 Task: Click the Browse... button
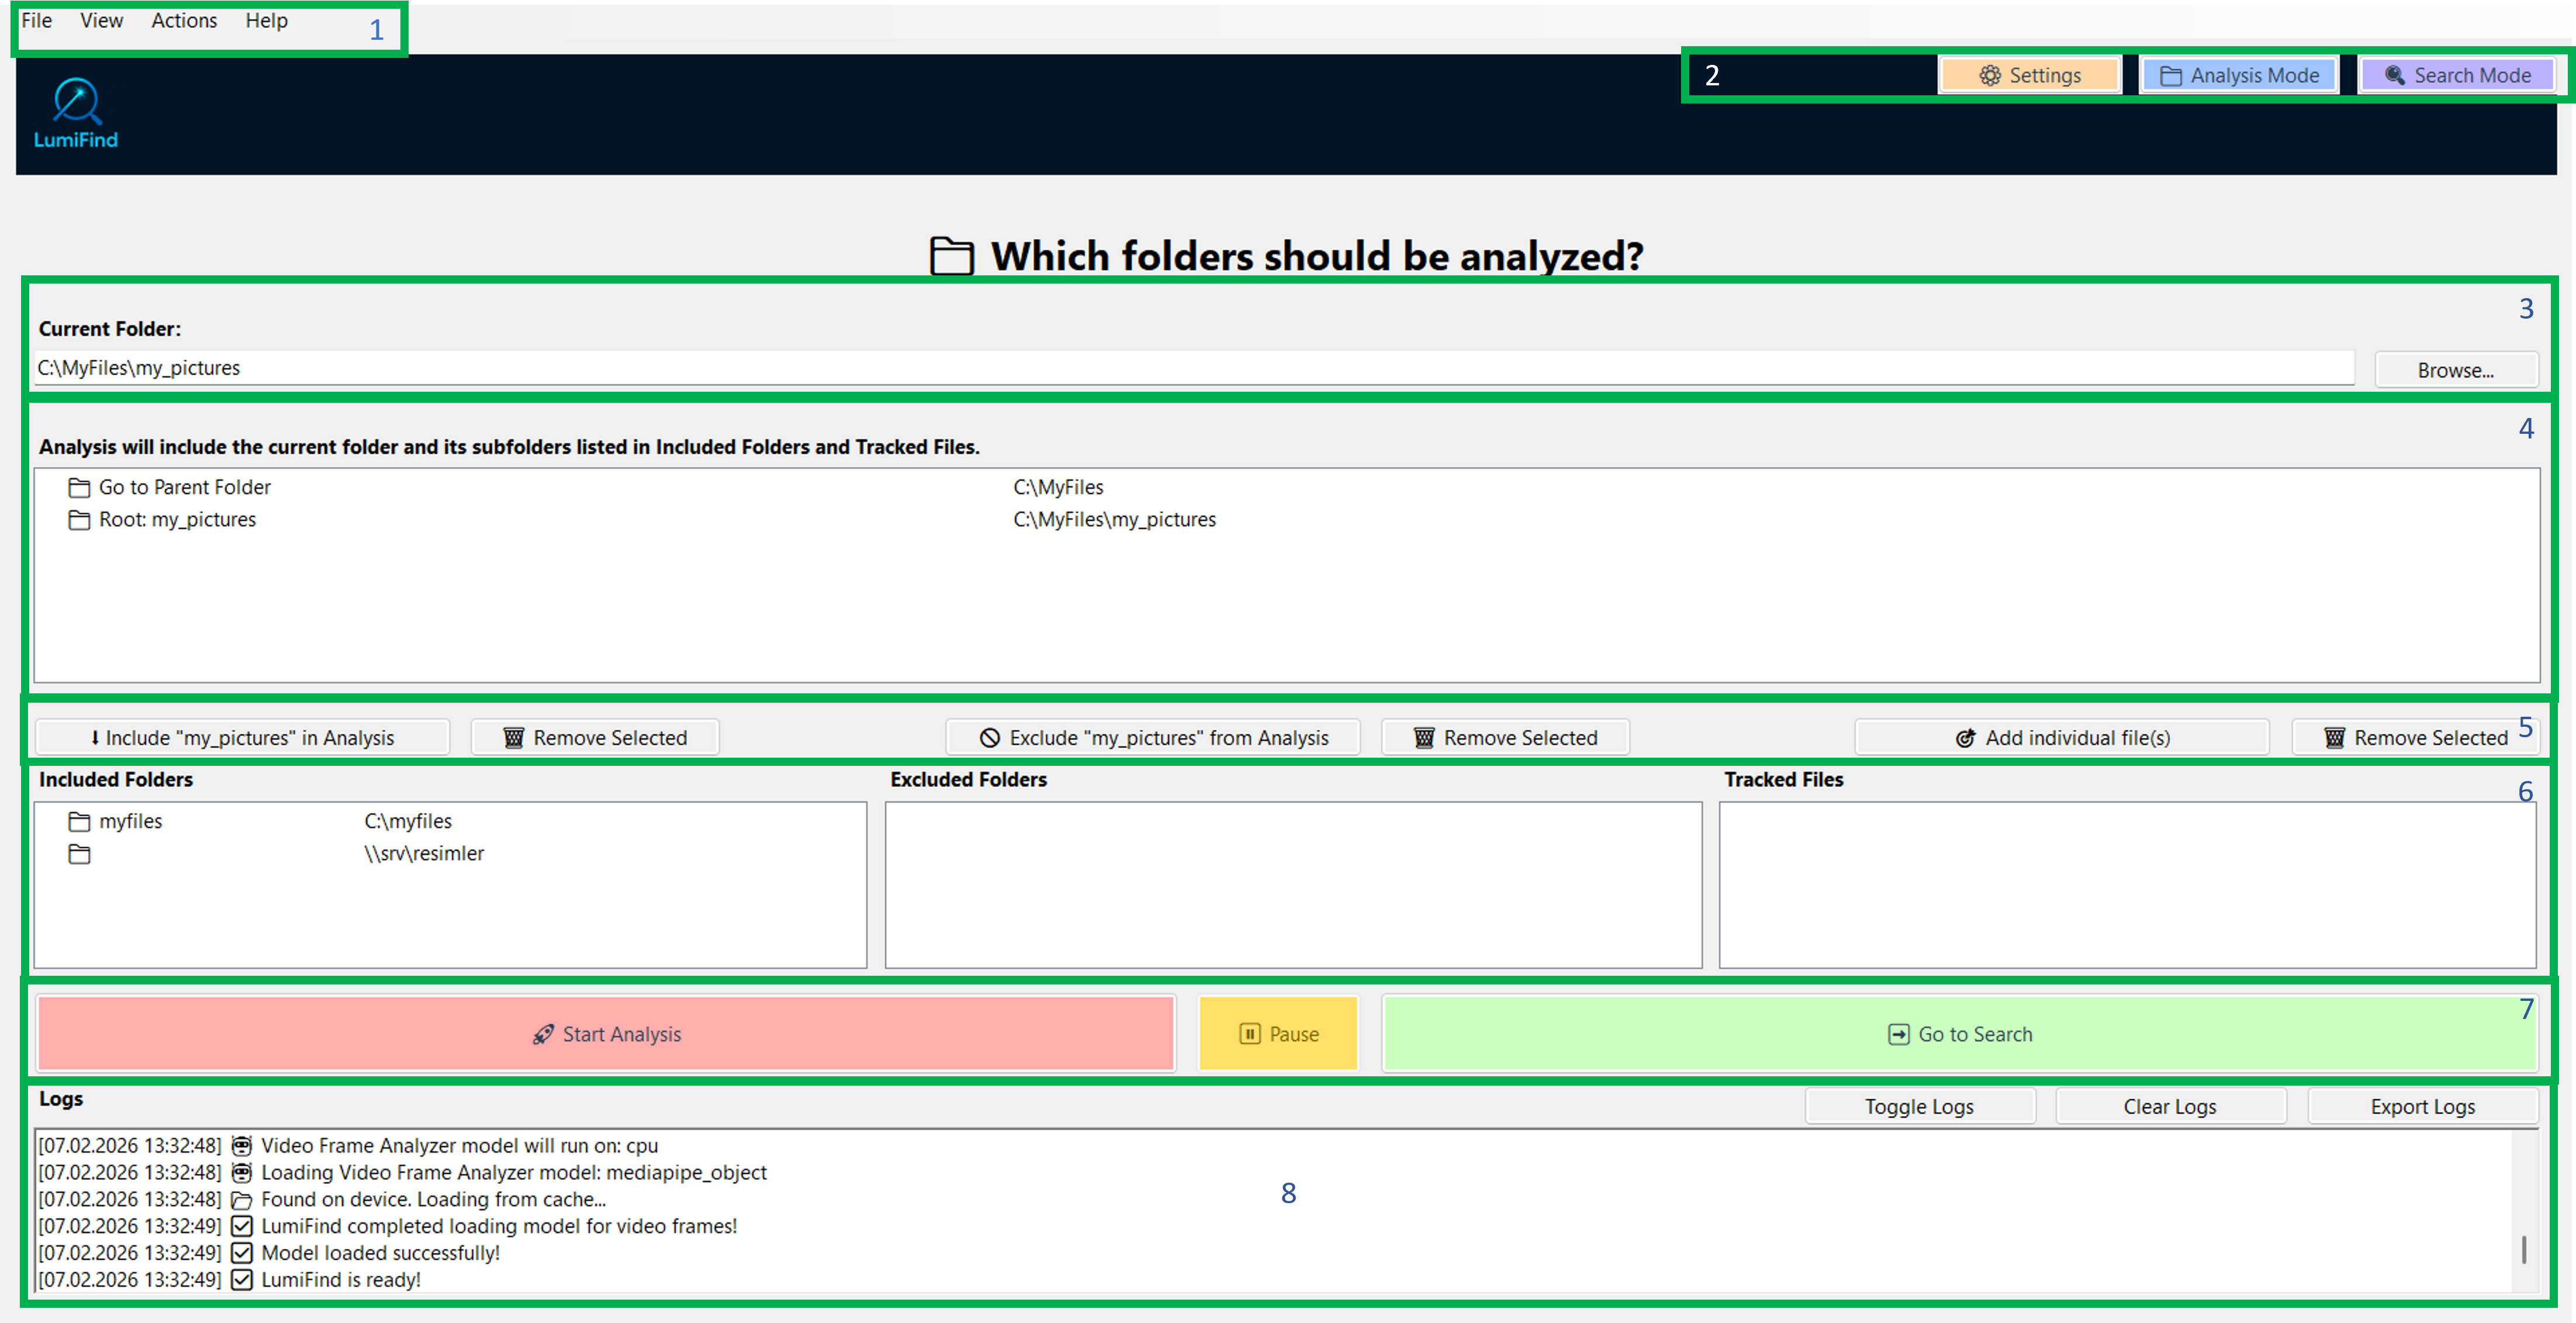click(2455, 370)
